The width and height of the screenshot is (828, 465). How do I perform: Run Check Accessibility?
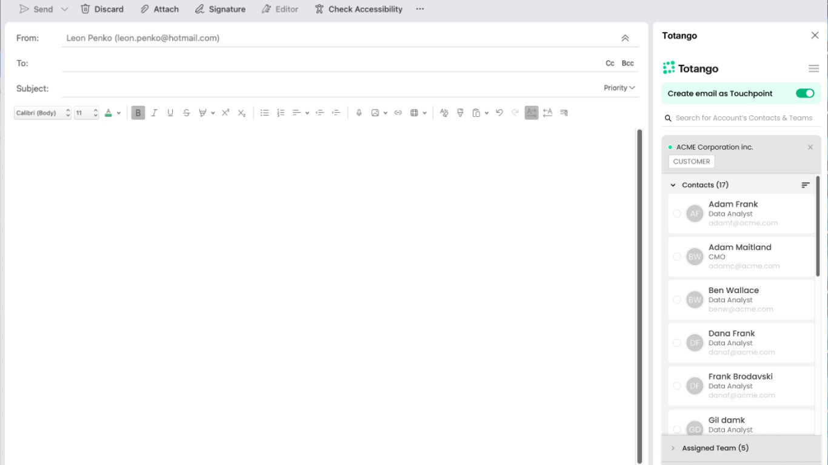358,9
